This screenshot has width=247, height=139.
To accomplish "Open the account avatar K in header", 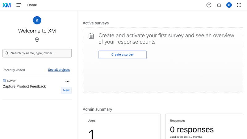I will [x=229, y=5].
